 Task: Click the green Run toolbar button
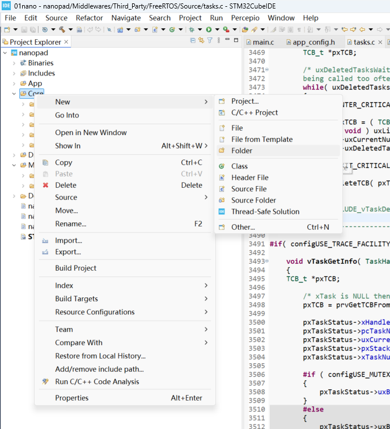click(209, 30)
